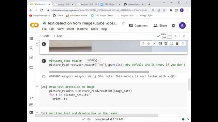Bookmark this page with star icon
The width and height of the screenshot is (218, 122).
point(164,10)
